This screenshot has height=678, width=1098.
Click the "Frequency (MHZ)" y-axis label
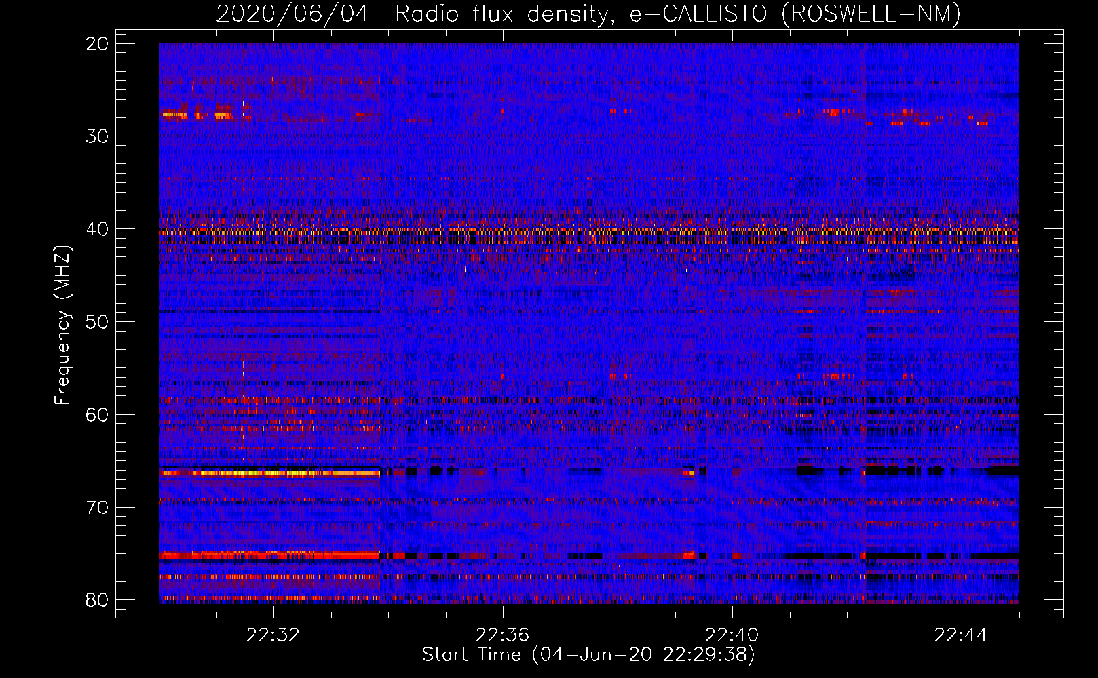(x=62, y=325)
